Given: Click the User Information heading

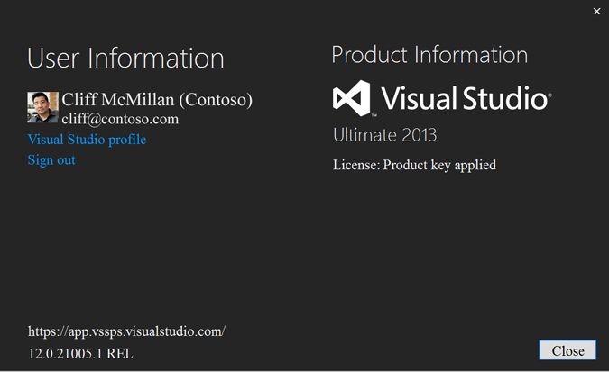Looking at the screenshot, I should [x=125, y=59].
